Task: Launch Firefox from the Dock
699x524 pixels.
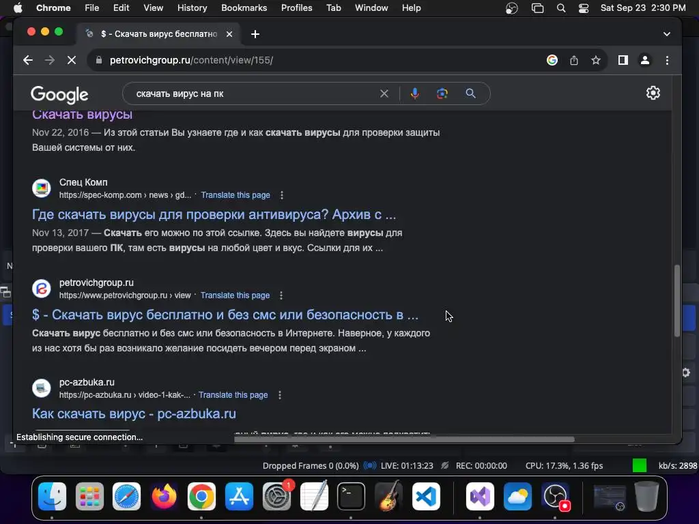Action: pos(164,496)
